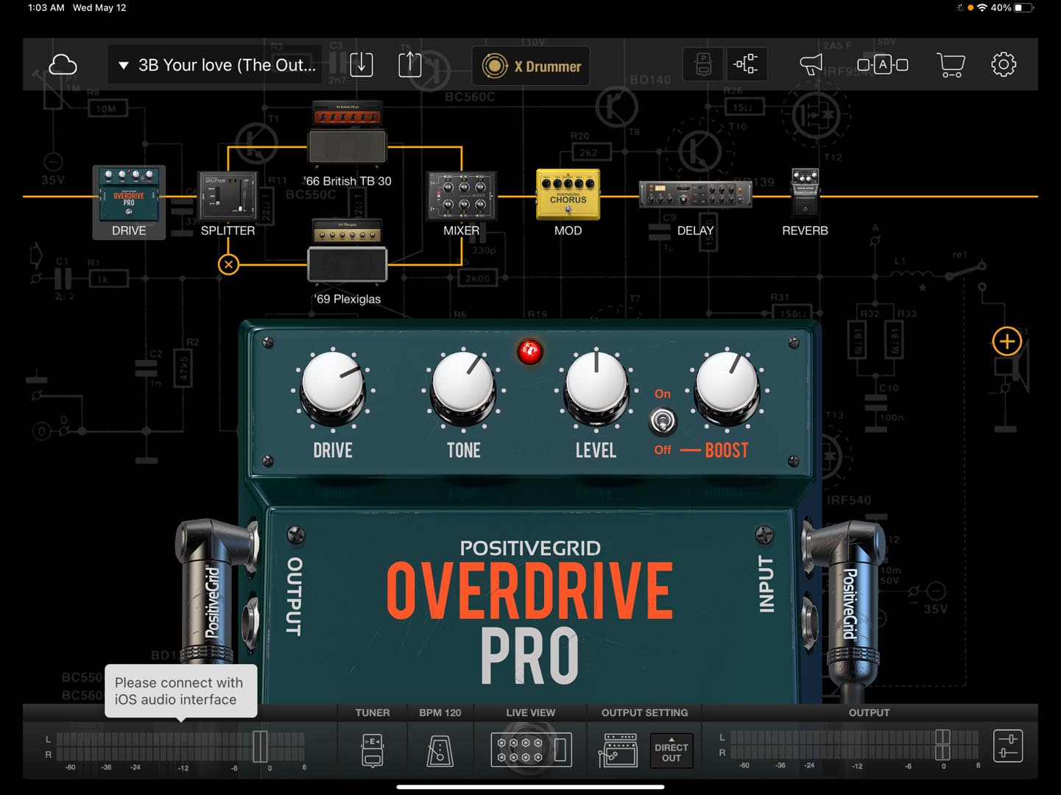Click the save preset download icon
The width and height of the screenshot is (1061, 795).
tap(362, 65)
